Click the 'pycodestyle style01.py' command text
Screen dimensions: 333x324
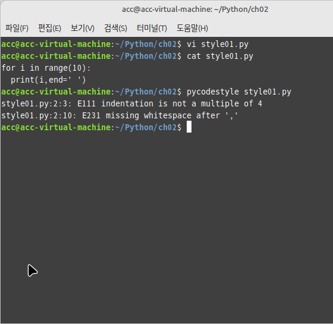(x=239, y=92)
